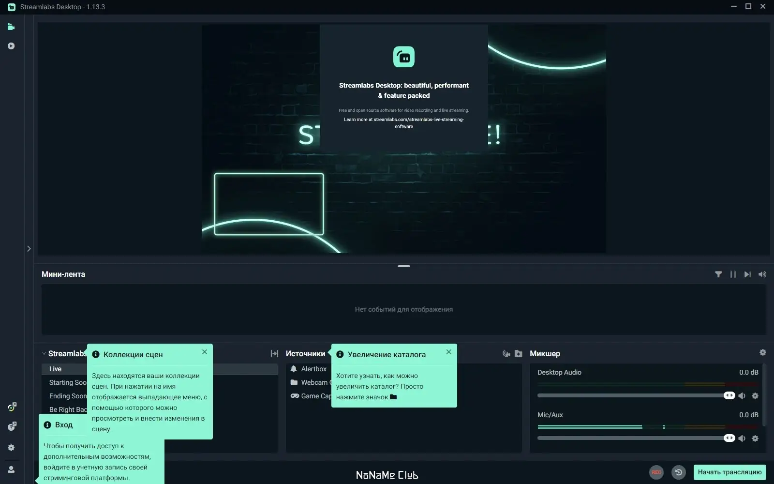The image size is (774, 484).
Task: Adjust the Desktop Audio volume slider
Action: (636, 395)
